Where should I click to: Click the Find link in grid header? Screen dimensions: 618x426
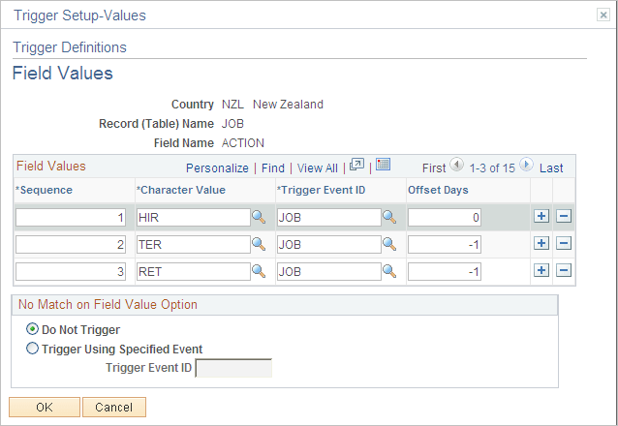click(273, 168)
